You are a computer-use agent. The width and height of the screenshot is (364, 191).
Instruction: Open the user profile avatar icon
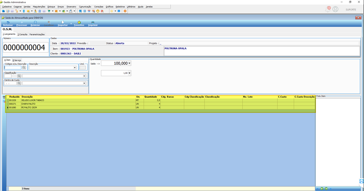pos(336,9)
